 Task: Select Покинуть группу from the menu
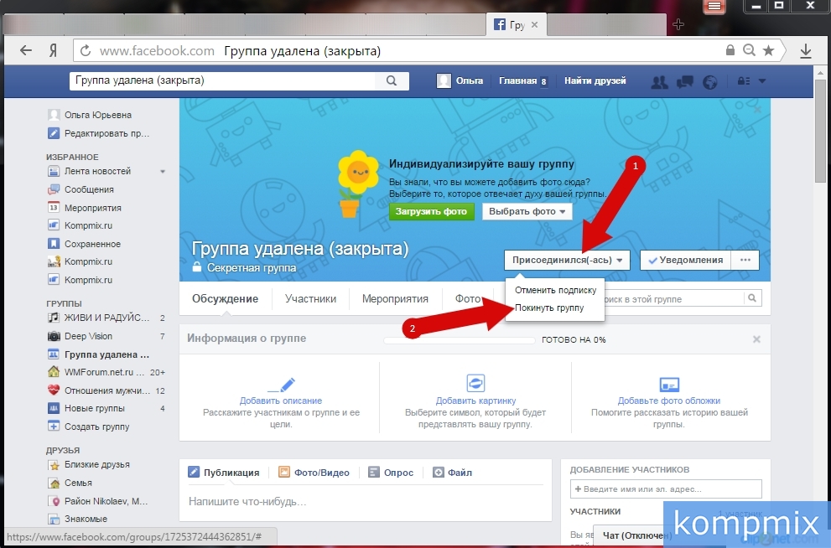549,308
